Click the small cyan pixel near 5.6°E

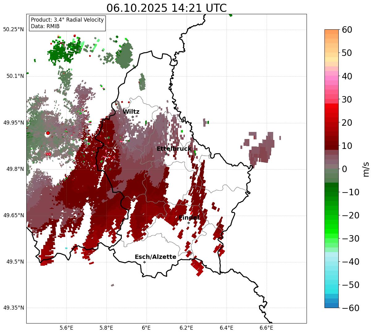pyautogui.click(x=66, y=248)
